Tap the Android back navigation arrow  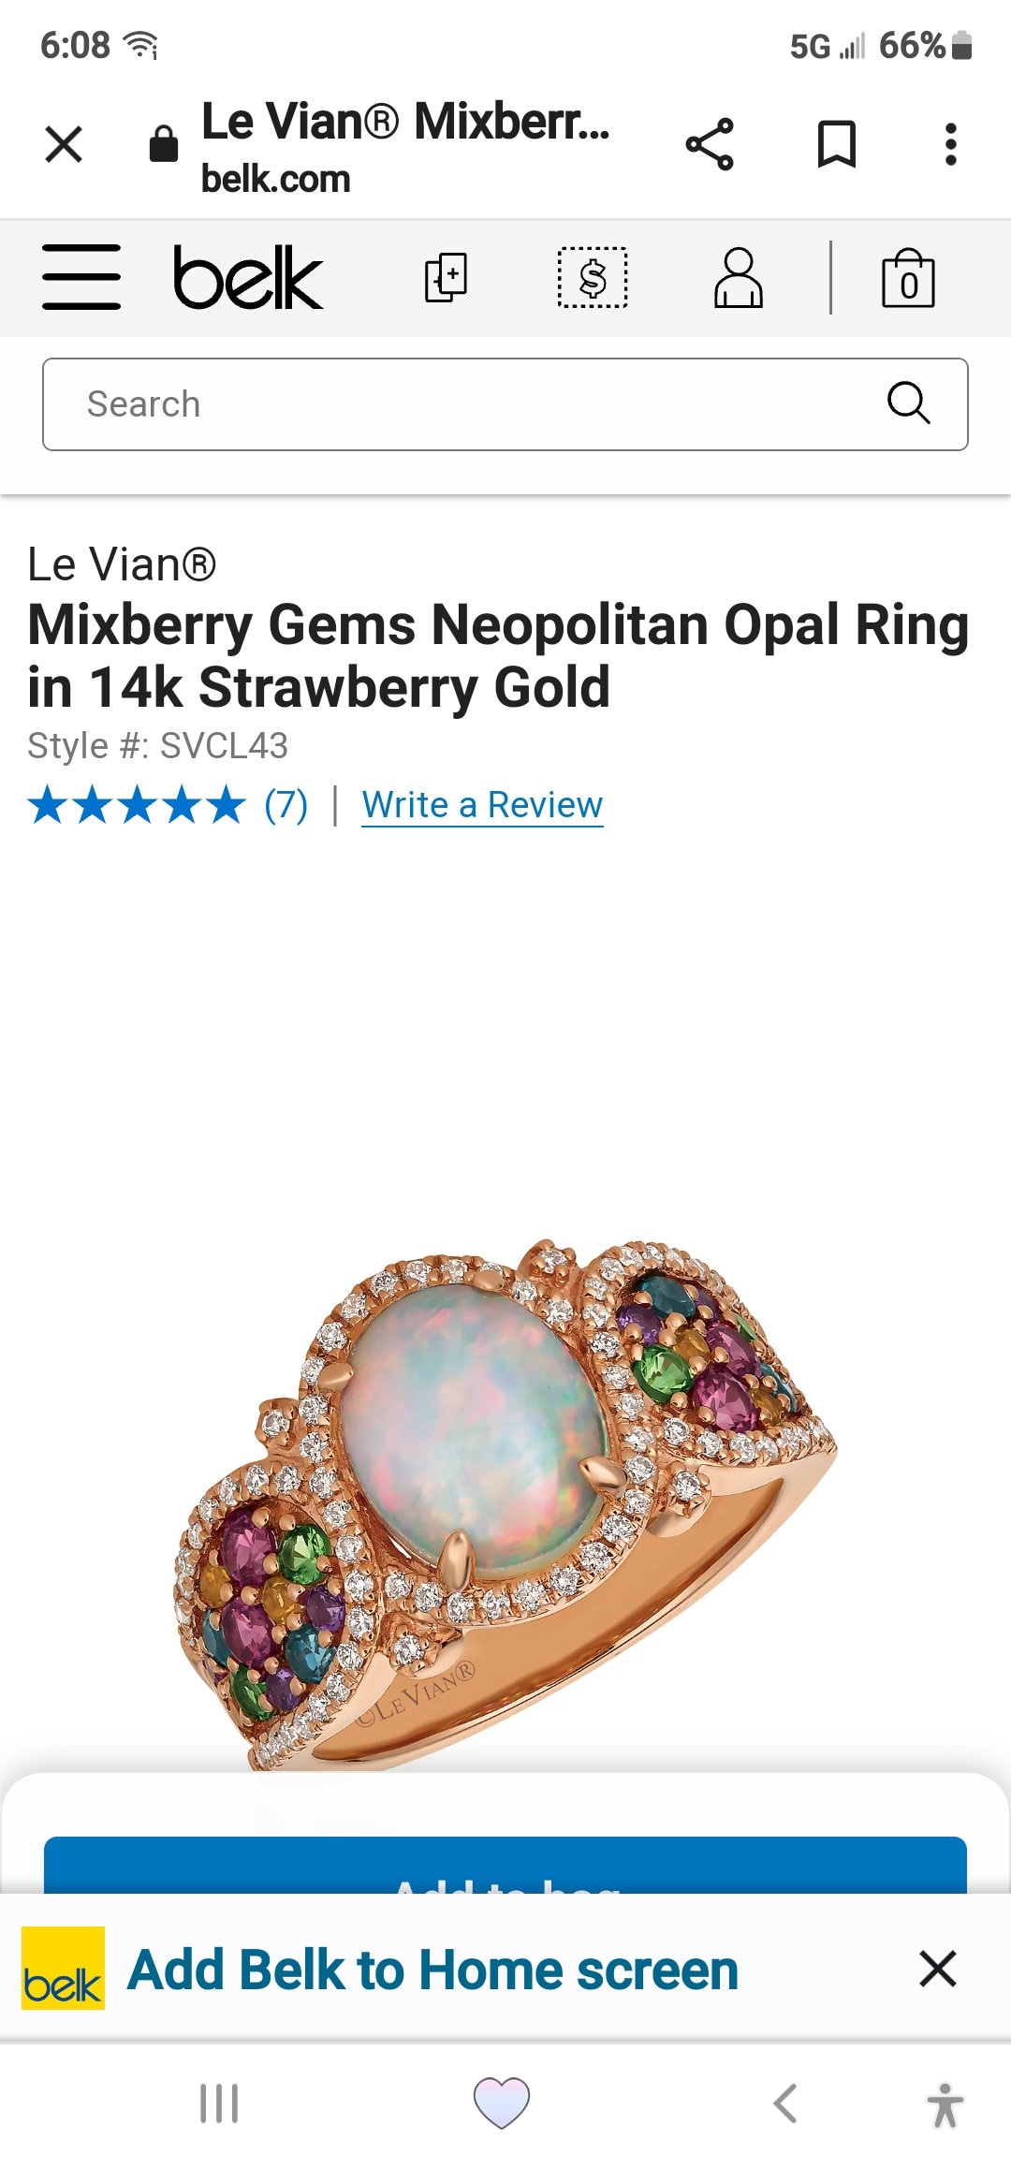(785, 2103)
